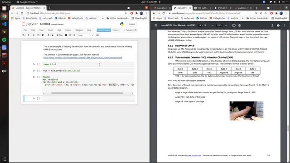This screenshot has width=290, height=163.
Task: Open the minidsp manual link in the notebook
Action: pyautogui.click(x=82, y=58)
